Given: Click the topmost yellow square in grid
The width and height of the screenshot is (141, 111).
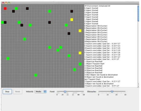Looking at the screenshot, I should 72,20.
